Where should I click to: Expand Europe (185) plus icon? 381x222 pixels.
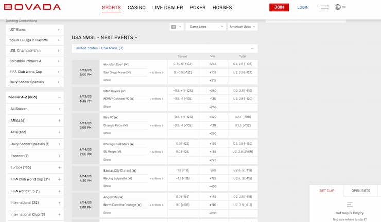coord(59,167)
